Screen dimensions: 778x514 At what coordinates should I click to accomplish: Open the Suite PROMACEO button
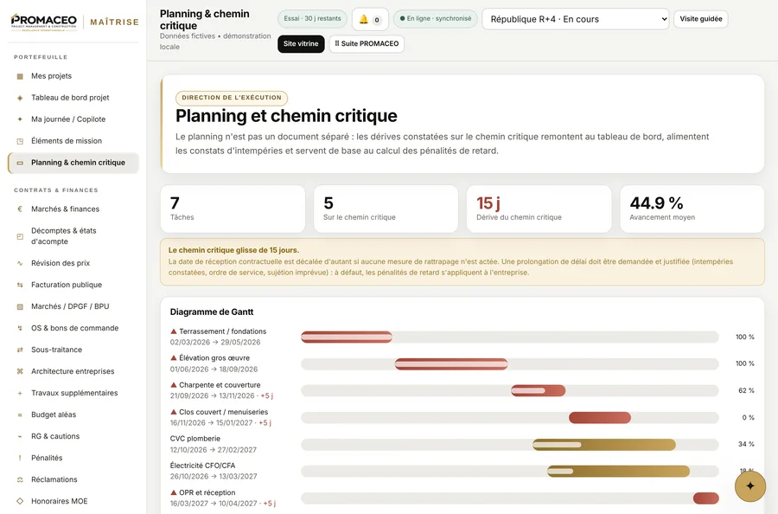pos(367,44)
